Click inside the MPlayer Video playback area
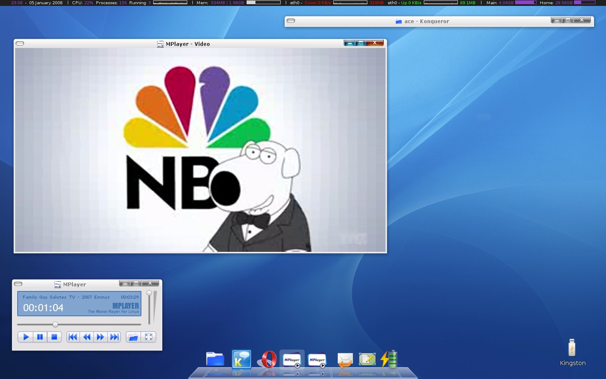606x379 pixels. point(200,150)
